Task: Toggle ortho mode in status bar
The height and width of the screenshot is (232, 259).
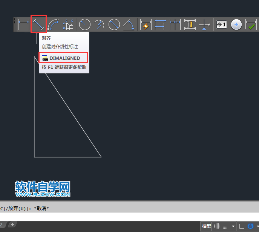Action: (242, 226)
